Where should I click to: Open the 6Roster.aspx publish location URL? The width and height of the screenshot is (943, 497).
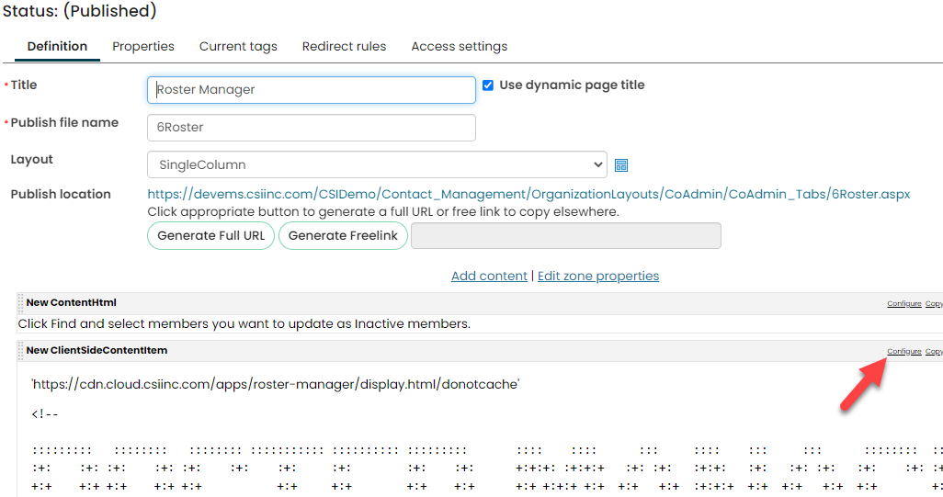528,194
